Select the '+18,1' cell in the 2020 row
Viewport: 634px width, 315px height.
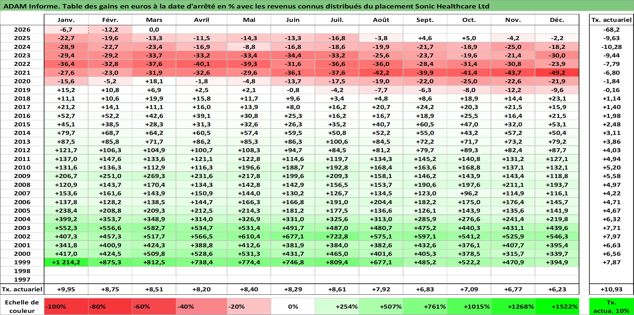tap(154, 81)
